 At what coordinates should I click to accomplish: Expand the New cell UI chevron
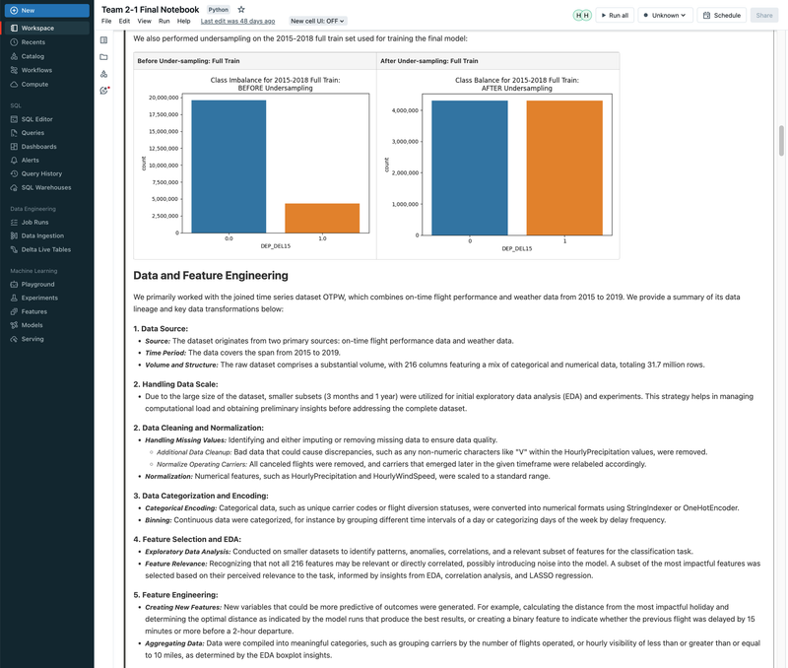click(343, 21)
